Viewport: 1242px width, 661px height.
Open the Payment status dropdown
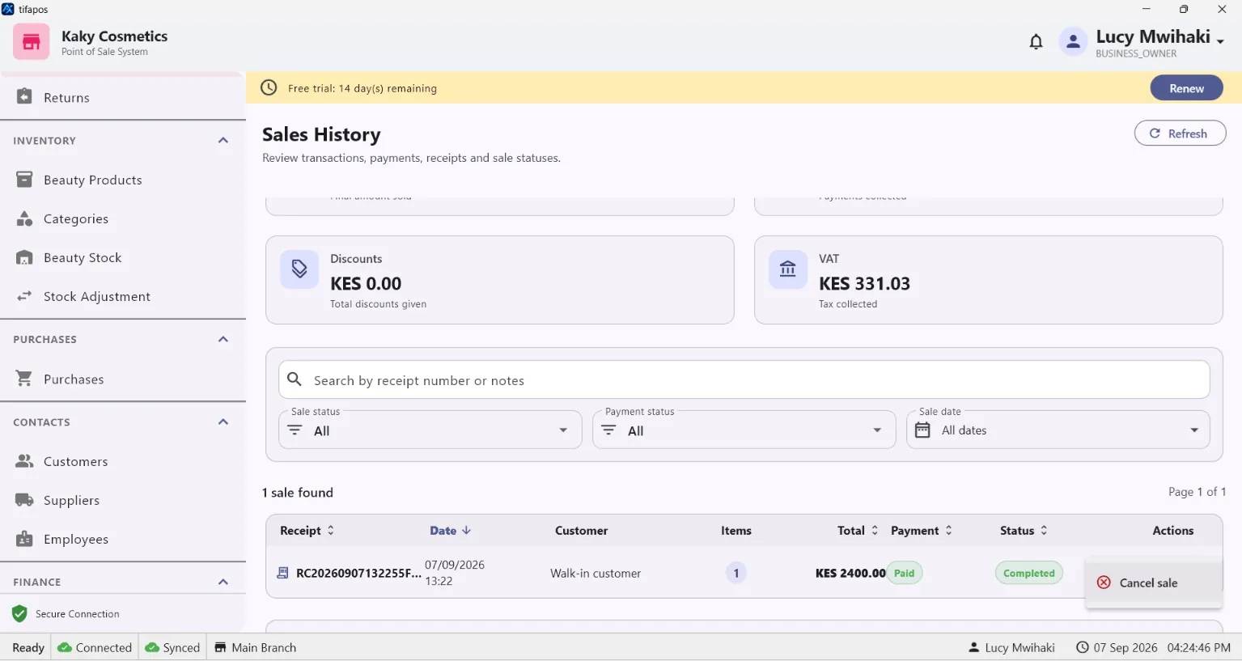click(x=744, y=430)
